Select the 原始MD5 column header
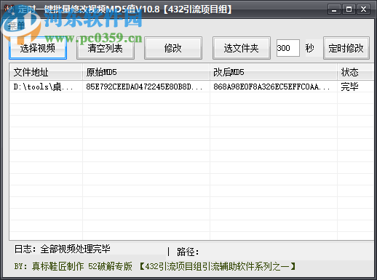 [146, 72]
